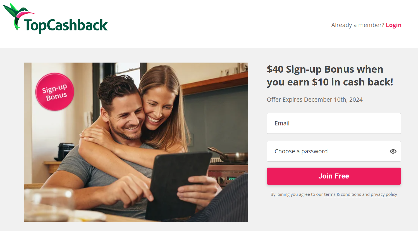Click the toaster in the photo background

tap(66, 151)
